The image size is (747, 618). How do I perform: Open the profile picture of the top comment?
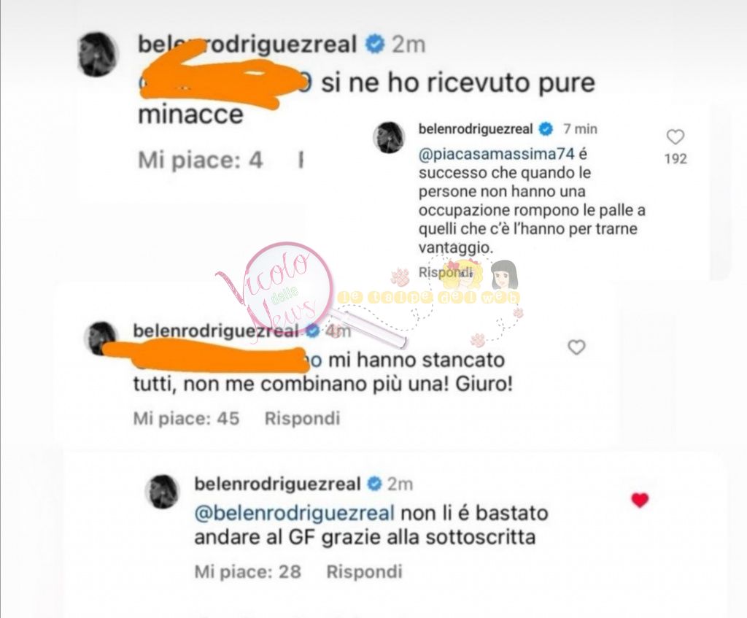[x=97, y=54]
